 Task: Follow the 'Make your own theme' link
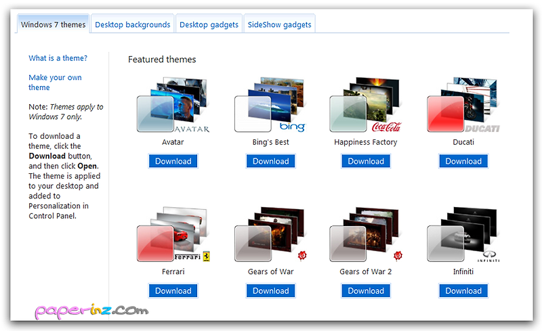[x=55, y=82]
